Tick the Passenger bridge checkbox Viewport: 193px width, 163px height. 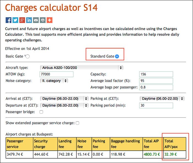pos(41,112)
